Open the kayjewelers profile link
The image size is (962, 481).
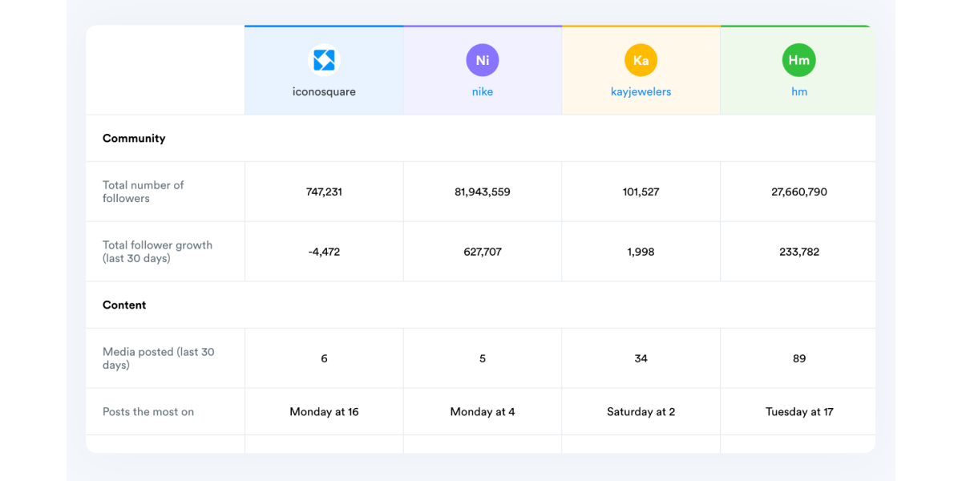(x=641, y=91)
